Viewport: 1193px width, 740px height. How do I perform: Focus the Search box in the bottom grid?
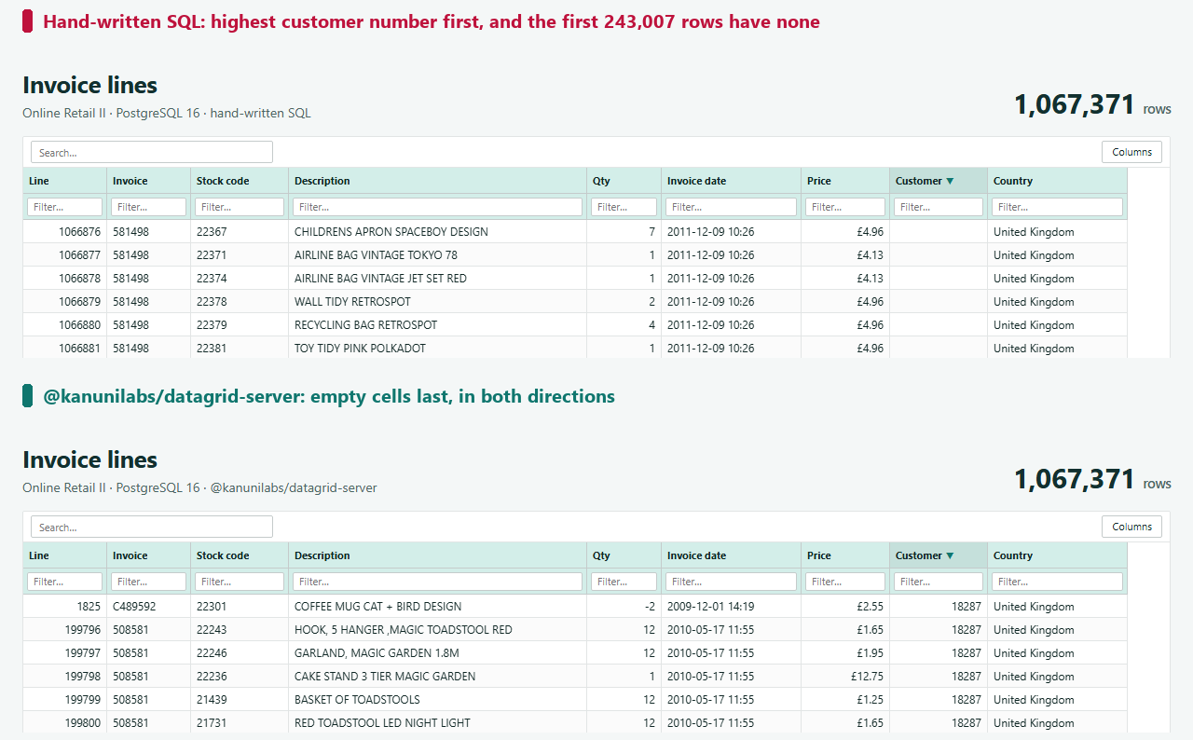pos(152,527)
